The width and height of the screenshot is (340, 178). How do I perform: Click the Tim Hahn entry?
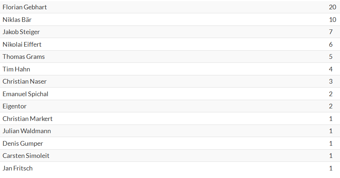16,69
